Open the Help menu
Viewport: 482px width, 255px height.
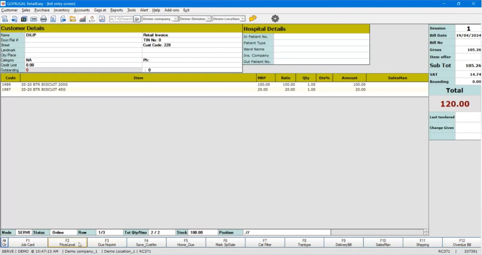point(156,10)
